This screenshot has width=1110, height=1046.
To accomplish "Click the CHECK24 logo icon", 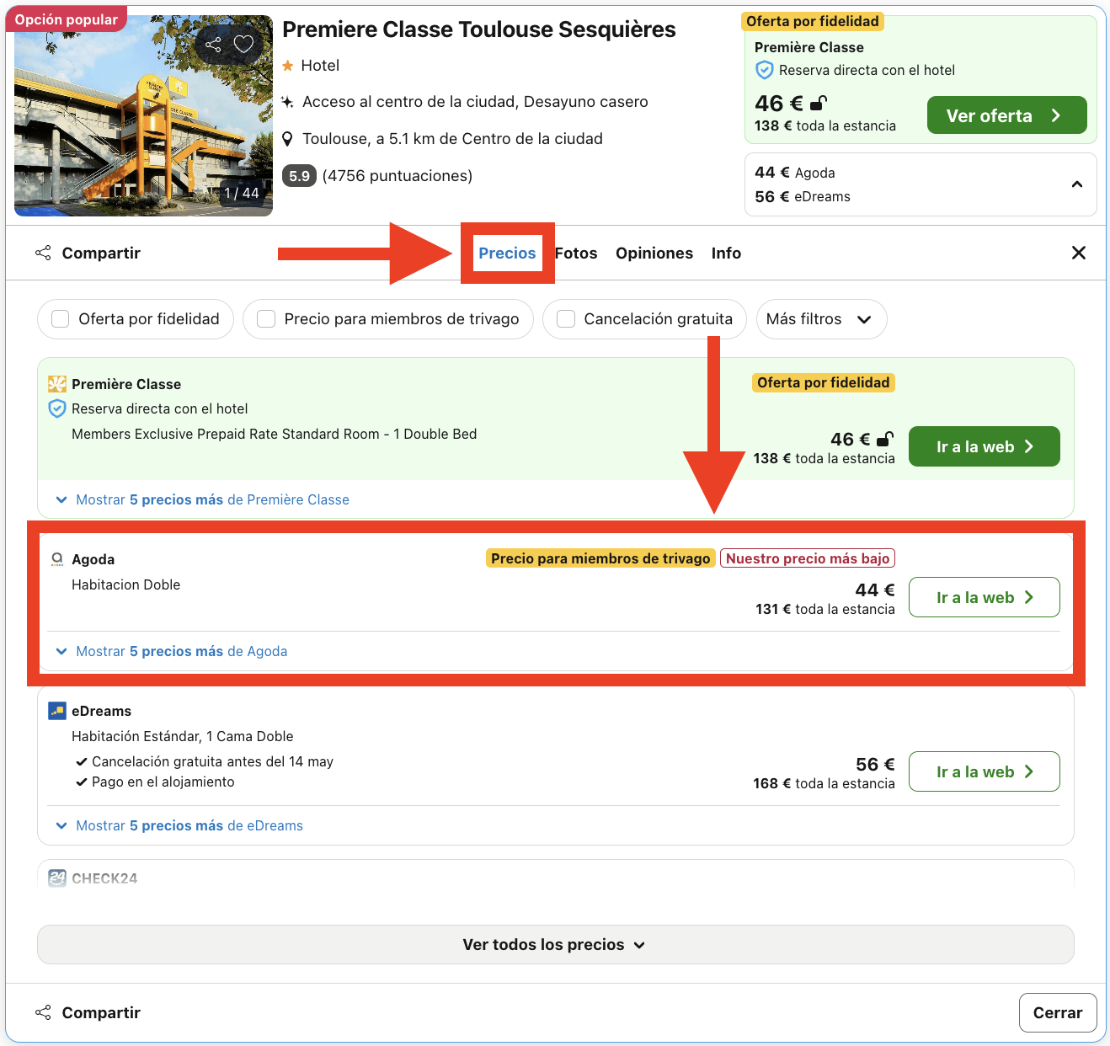I will coord(56,878).
